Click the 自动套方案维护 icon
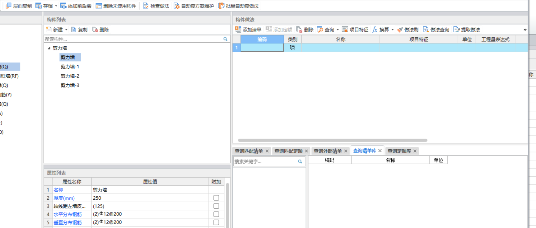Image resolution: width=536 pixels, height=228 pixels. pos(176,6)
